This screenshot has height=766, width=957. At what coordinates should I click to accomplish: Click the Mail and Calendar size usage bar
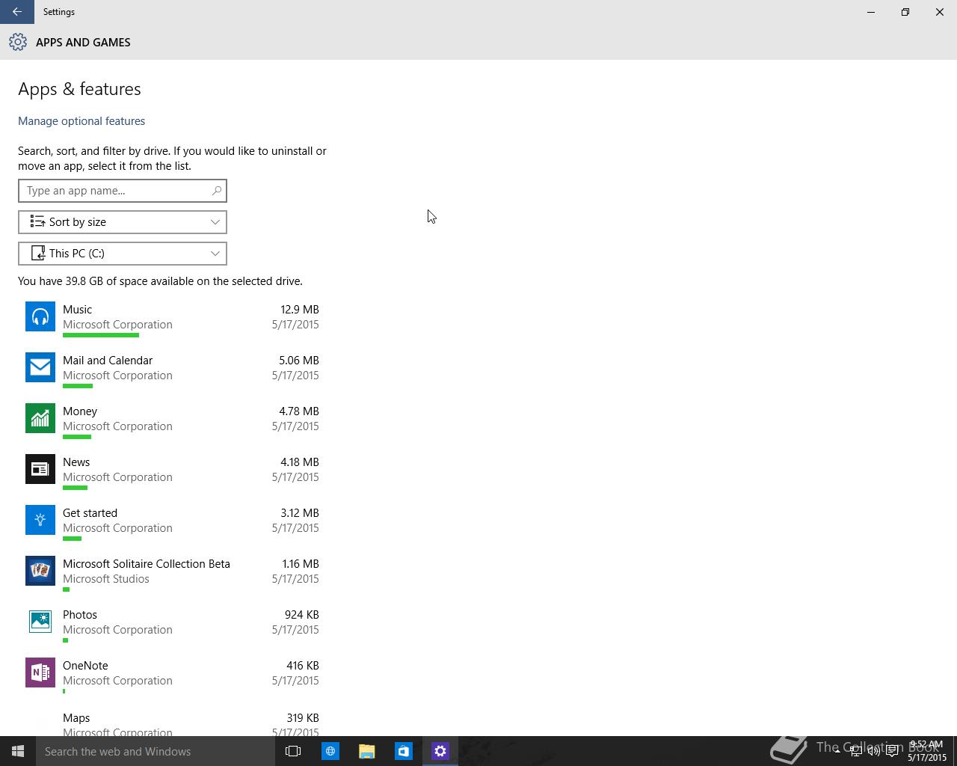78,386
